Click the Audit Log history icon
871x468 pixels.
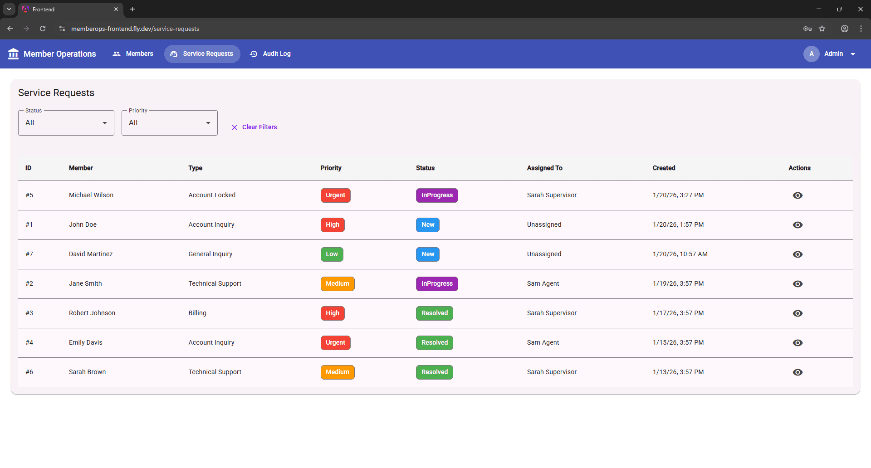(x=254, y=54)
